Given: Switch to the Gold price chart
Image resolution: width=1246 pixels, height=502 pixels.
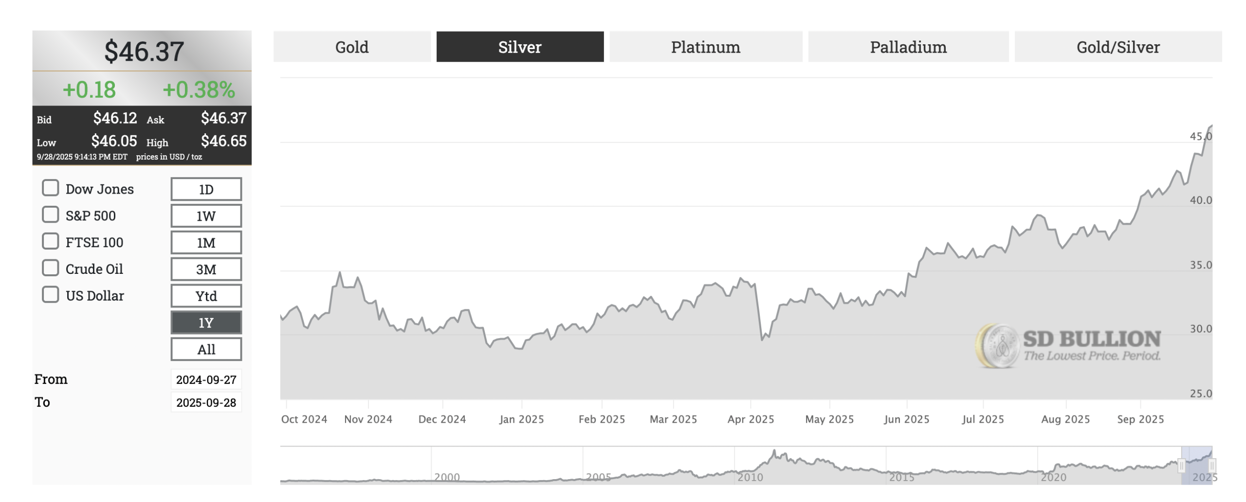Looking at the screenshot, I should click(352, 47).
